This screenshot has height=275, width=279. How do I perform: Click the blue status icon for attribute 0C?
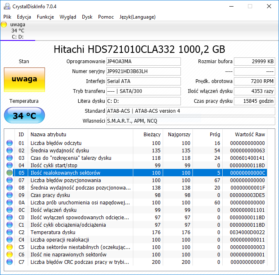10,210
